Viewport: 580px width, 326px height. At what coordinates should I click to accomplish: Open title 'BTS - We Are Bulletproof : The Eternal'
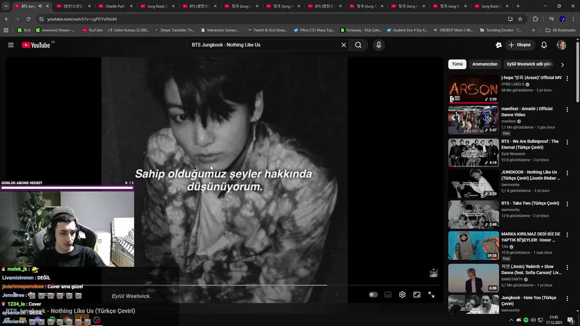(x=530, y=144)
